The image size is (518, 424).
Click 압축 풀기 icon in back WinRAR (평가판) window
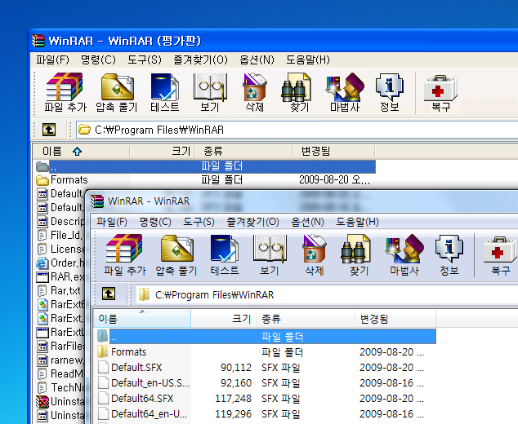[x=118, y=86]
